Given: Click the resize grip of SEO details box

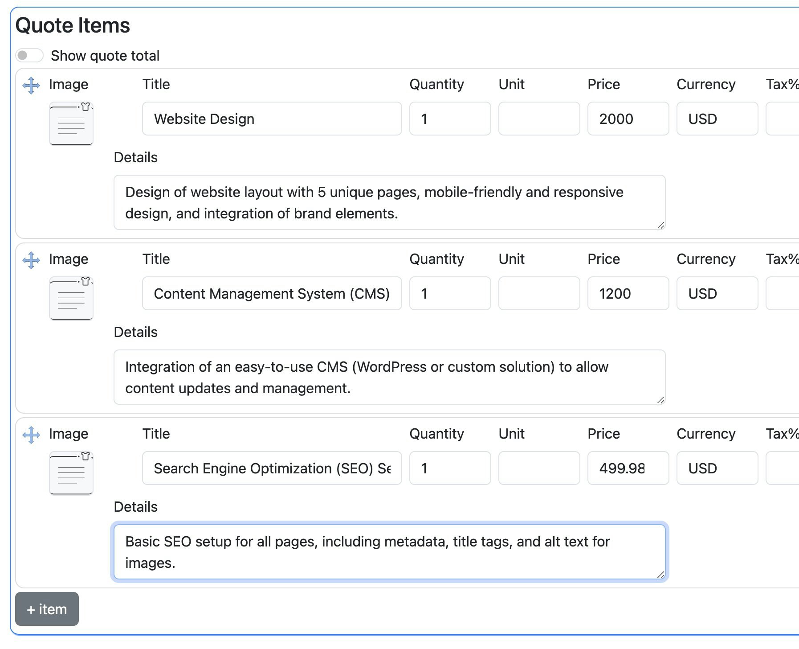Looking at the screenshot, I should 661,575.
